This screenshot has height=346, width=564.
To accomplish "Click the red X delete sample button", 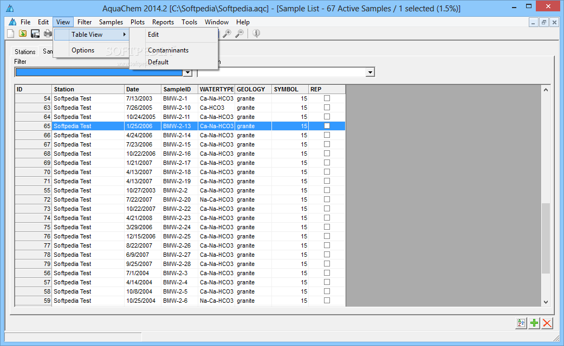I will tap(547, 323).
